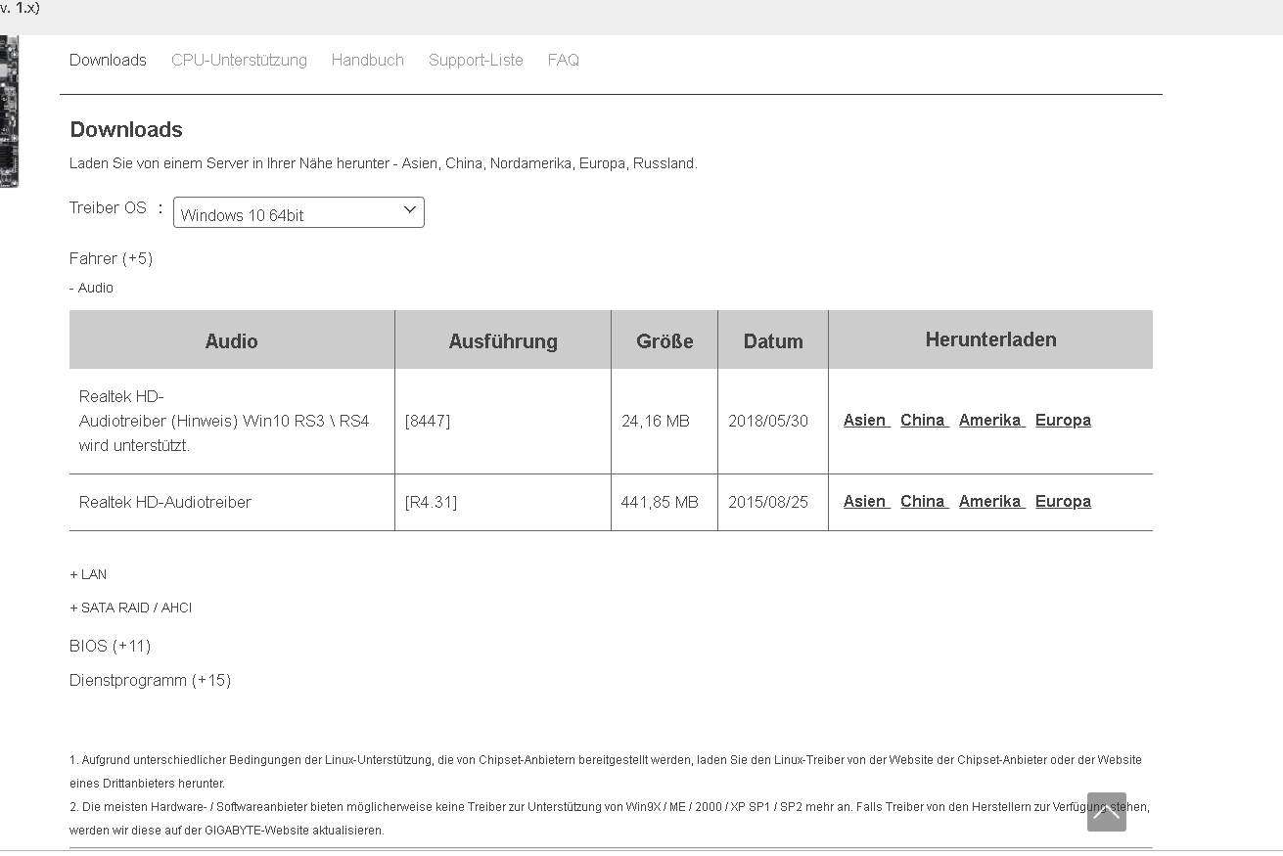Click the Ausführung column header
The image size is (1283, 856).
503,340
